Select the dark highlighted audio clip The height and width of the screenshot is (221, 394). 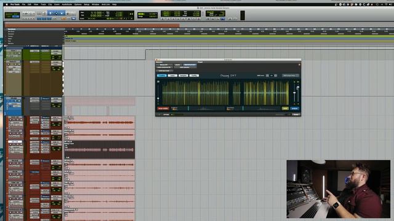click(x=100, y=150)
